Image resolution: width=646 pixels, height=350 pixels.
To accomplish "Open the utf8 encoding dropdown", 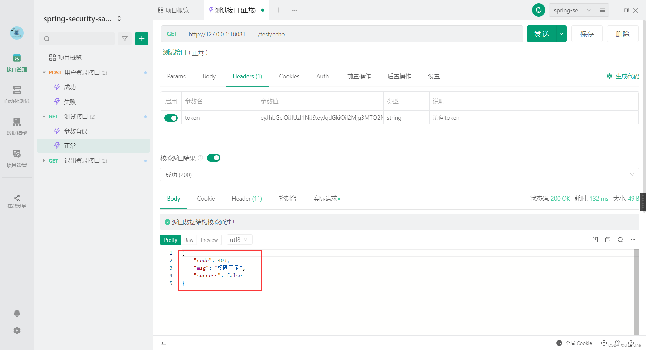I will 239,239.
